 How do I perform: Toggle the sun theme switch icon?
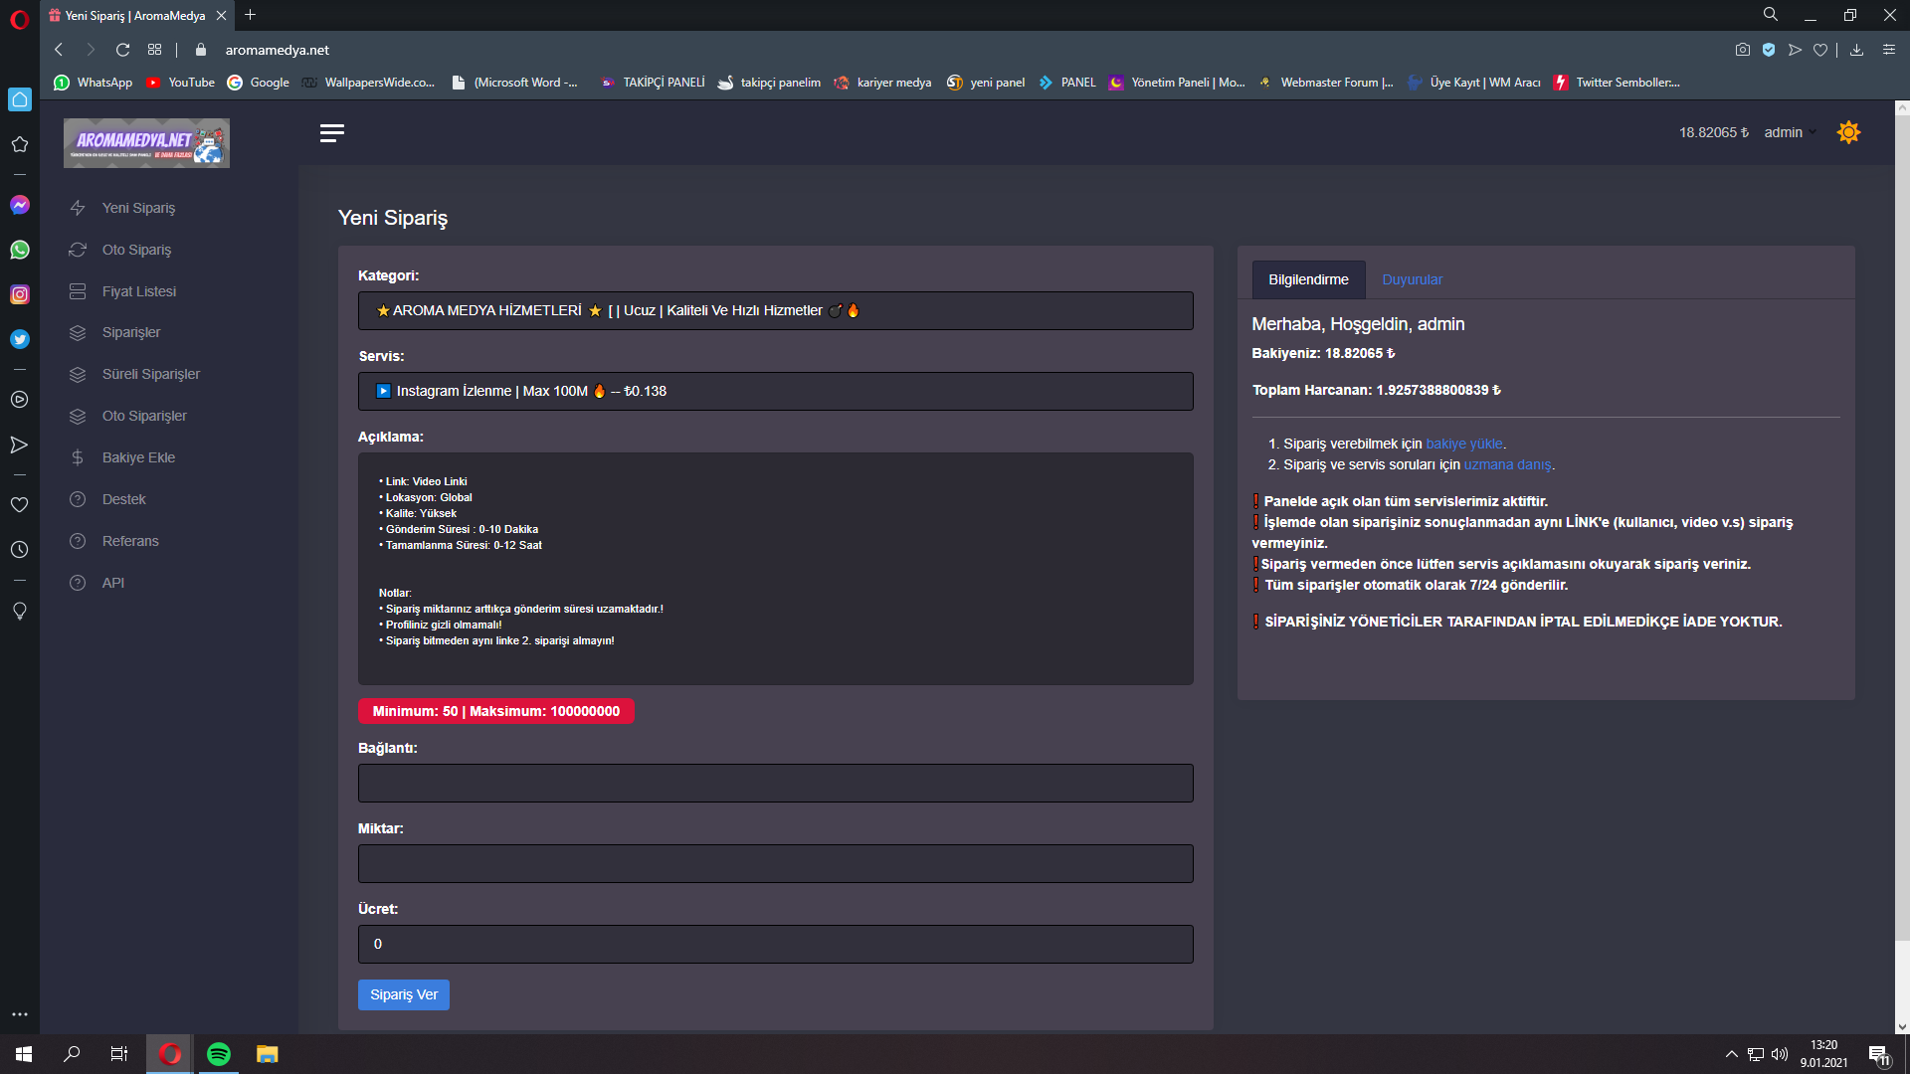(1848, 132)
